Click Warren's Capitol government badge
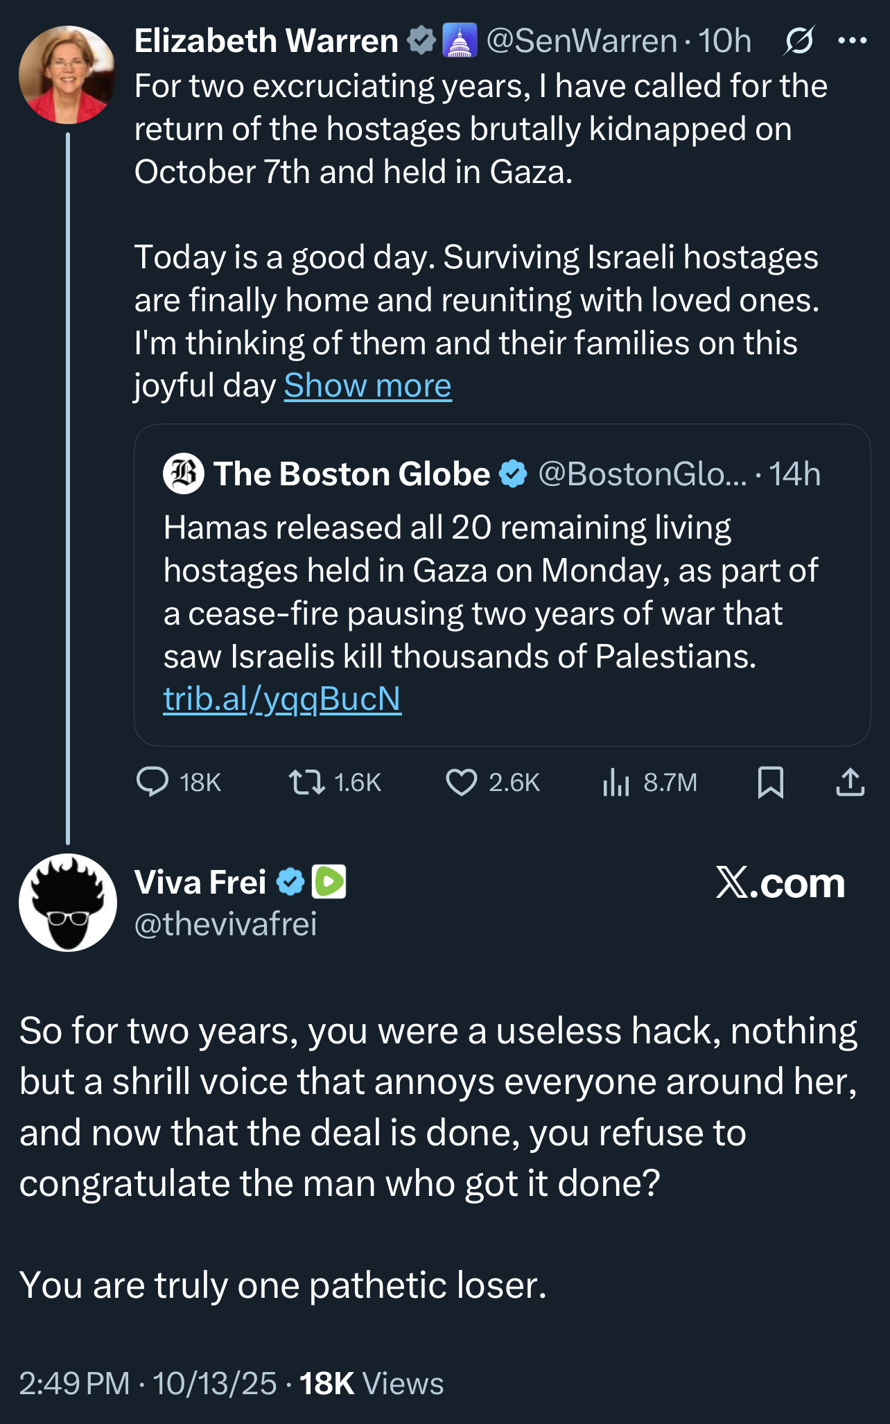This screenshot has height=1424, width=890. pyautogui.click(x=460, y=41)
